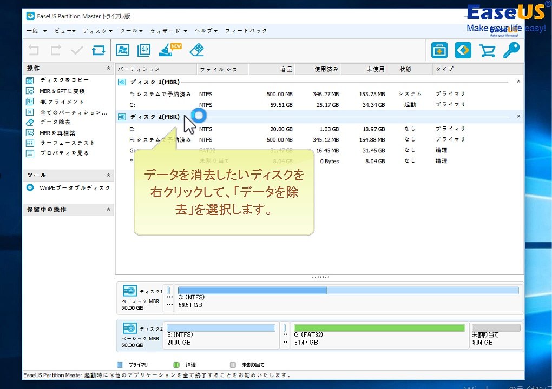Image resolution: width=552 pixels, height=389 pixels.
Task: Click the ディスク1 icon in disk map
Action: point(130,291)
